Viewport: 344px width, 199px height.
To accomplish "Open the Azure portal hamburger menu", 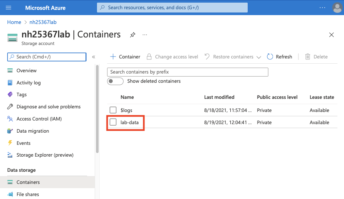I will point(8,7).
